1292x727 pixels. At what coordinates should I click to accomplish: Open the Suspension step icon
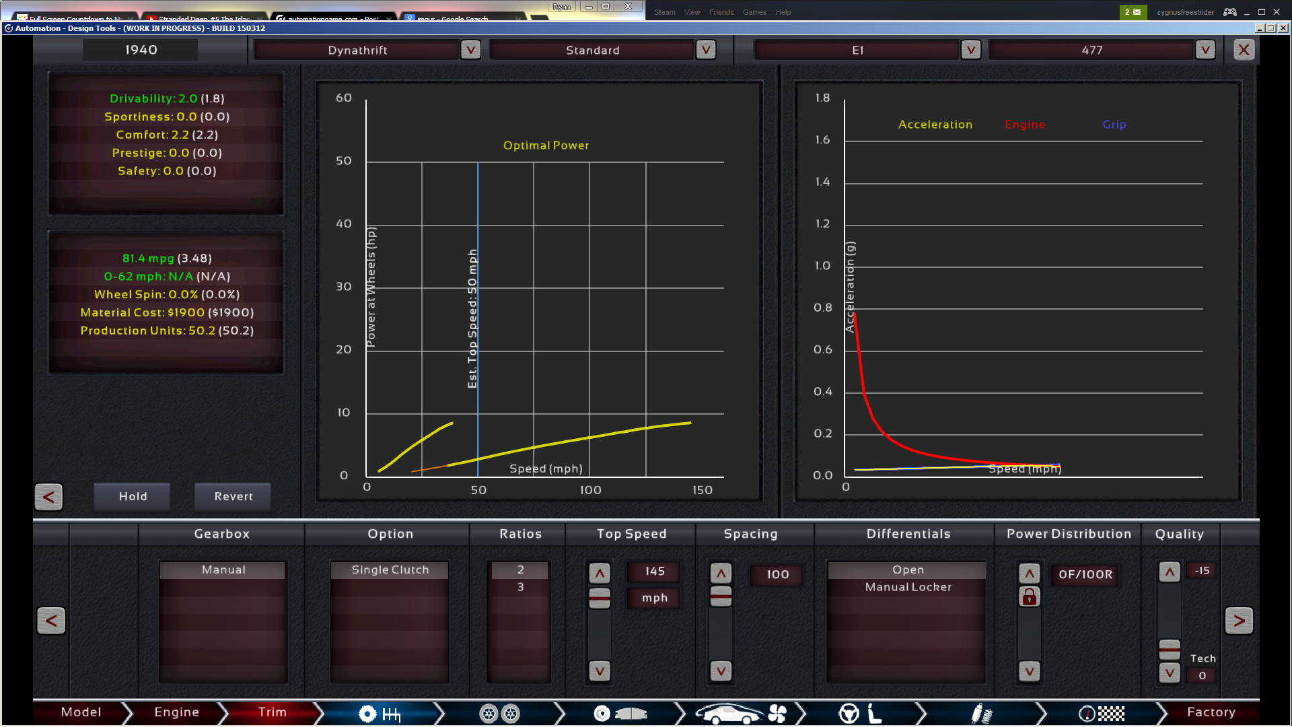[x=982, y=714]
